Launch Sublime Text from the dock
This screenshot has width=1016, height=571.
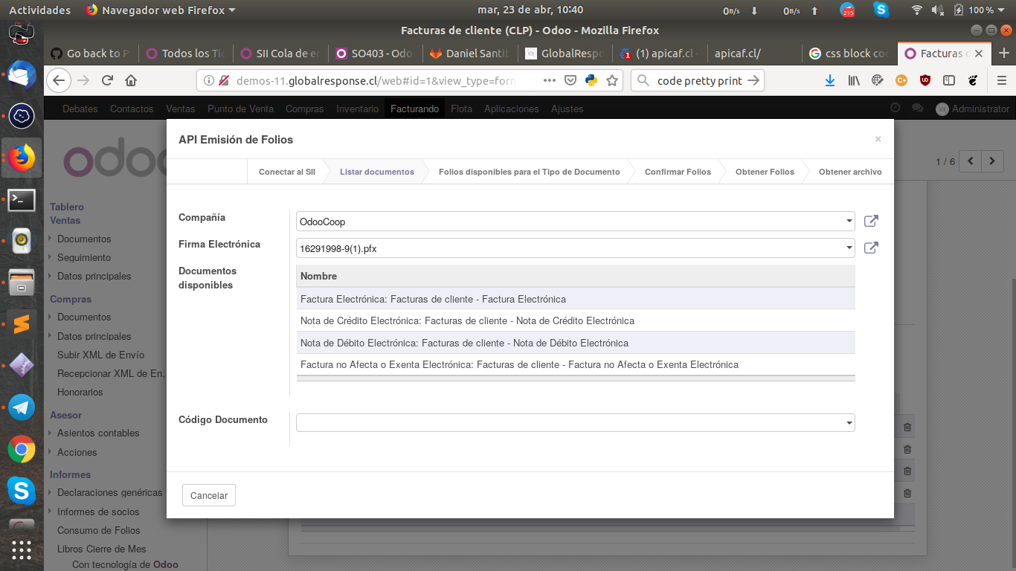tap(22, 324)
